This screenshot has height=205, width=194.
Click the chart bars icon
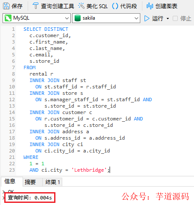[x=150, y=6]
